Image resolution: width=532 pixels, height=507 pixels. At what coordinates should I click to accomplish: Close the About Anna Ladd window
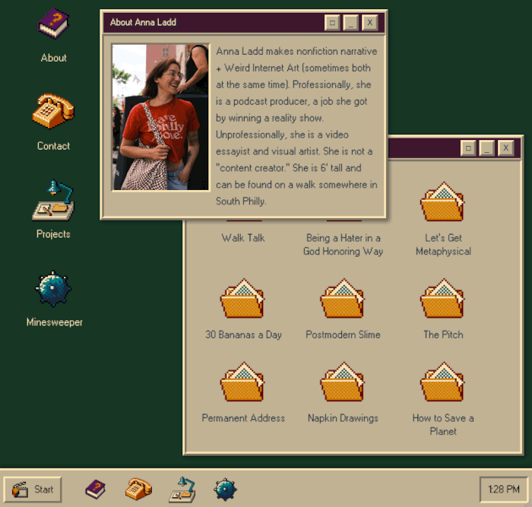(x=370, y=23)
